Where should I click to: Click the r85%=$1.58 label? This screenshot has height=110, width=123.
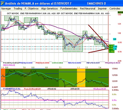click(x=75, y=89)
